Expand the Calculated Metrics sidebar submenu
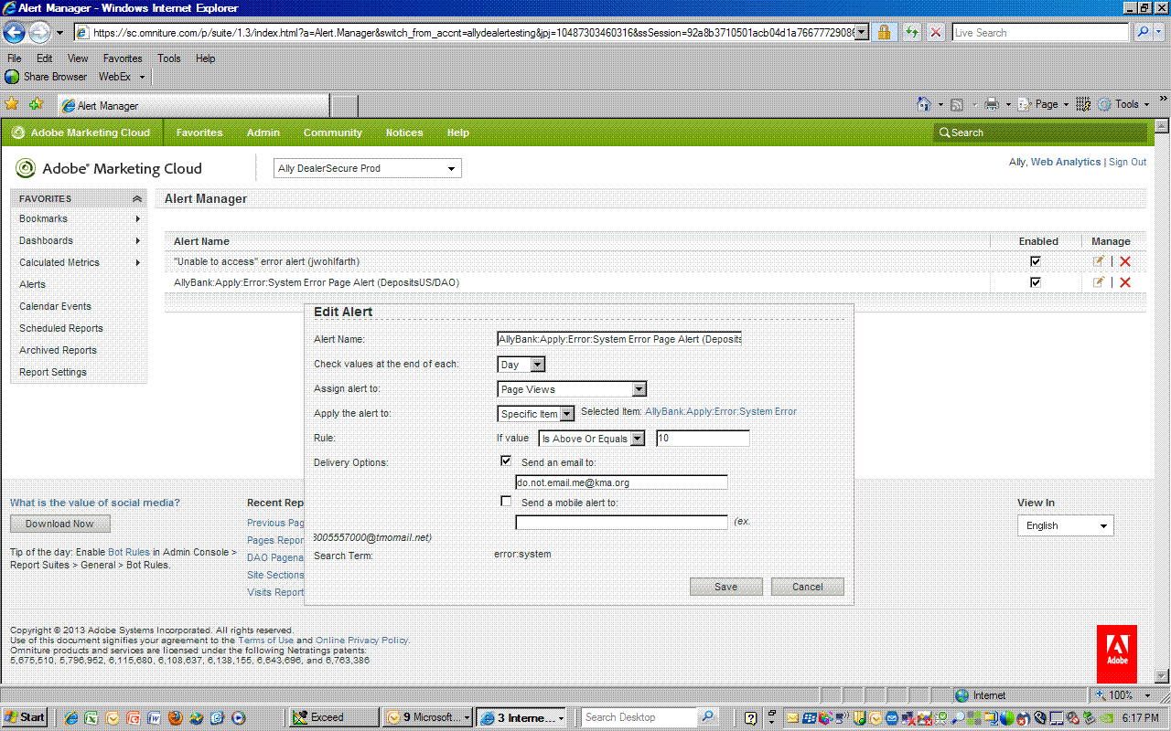 137,262
